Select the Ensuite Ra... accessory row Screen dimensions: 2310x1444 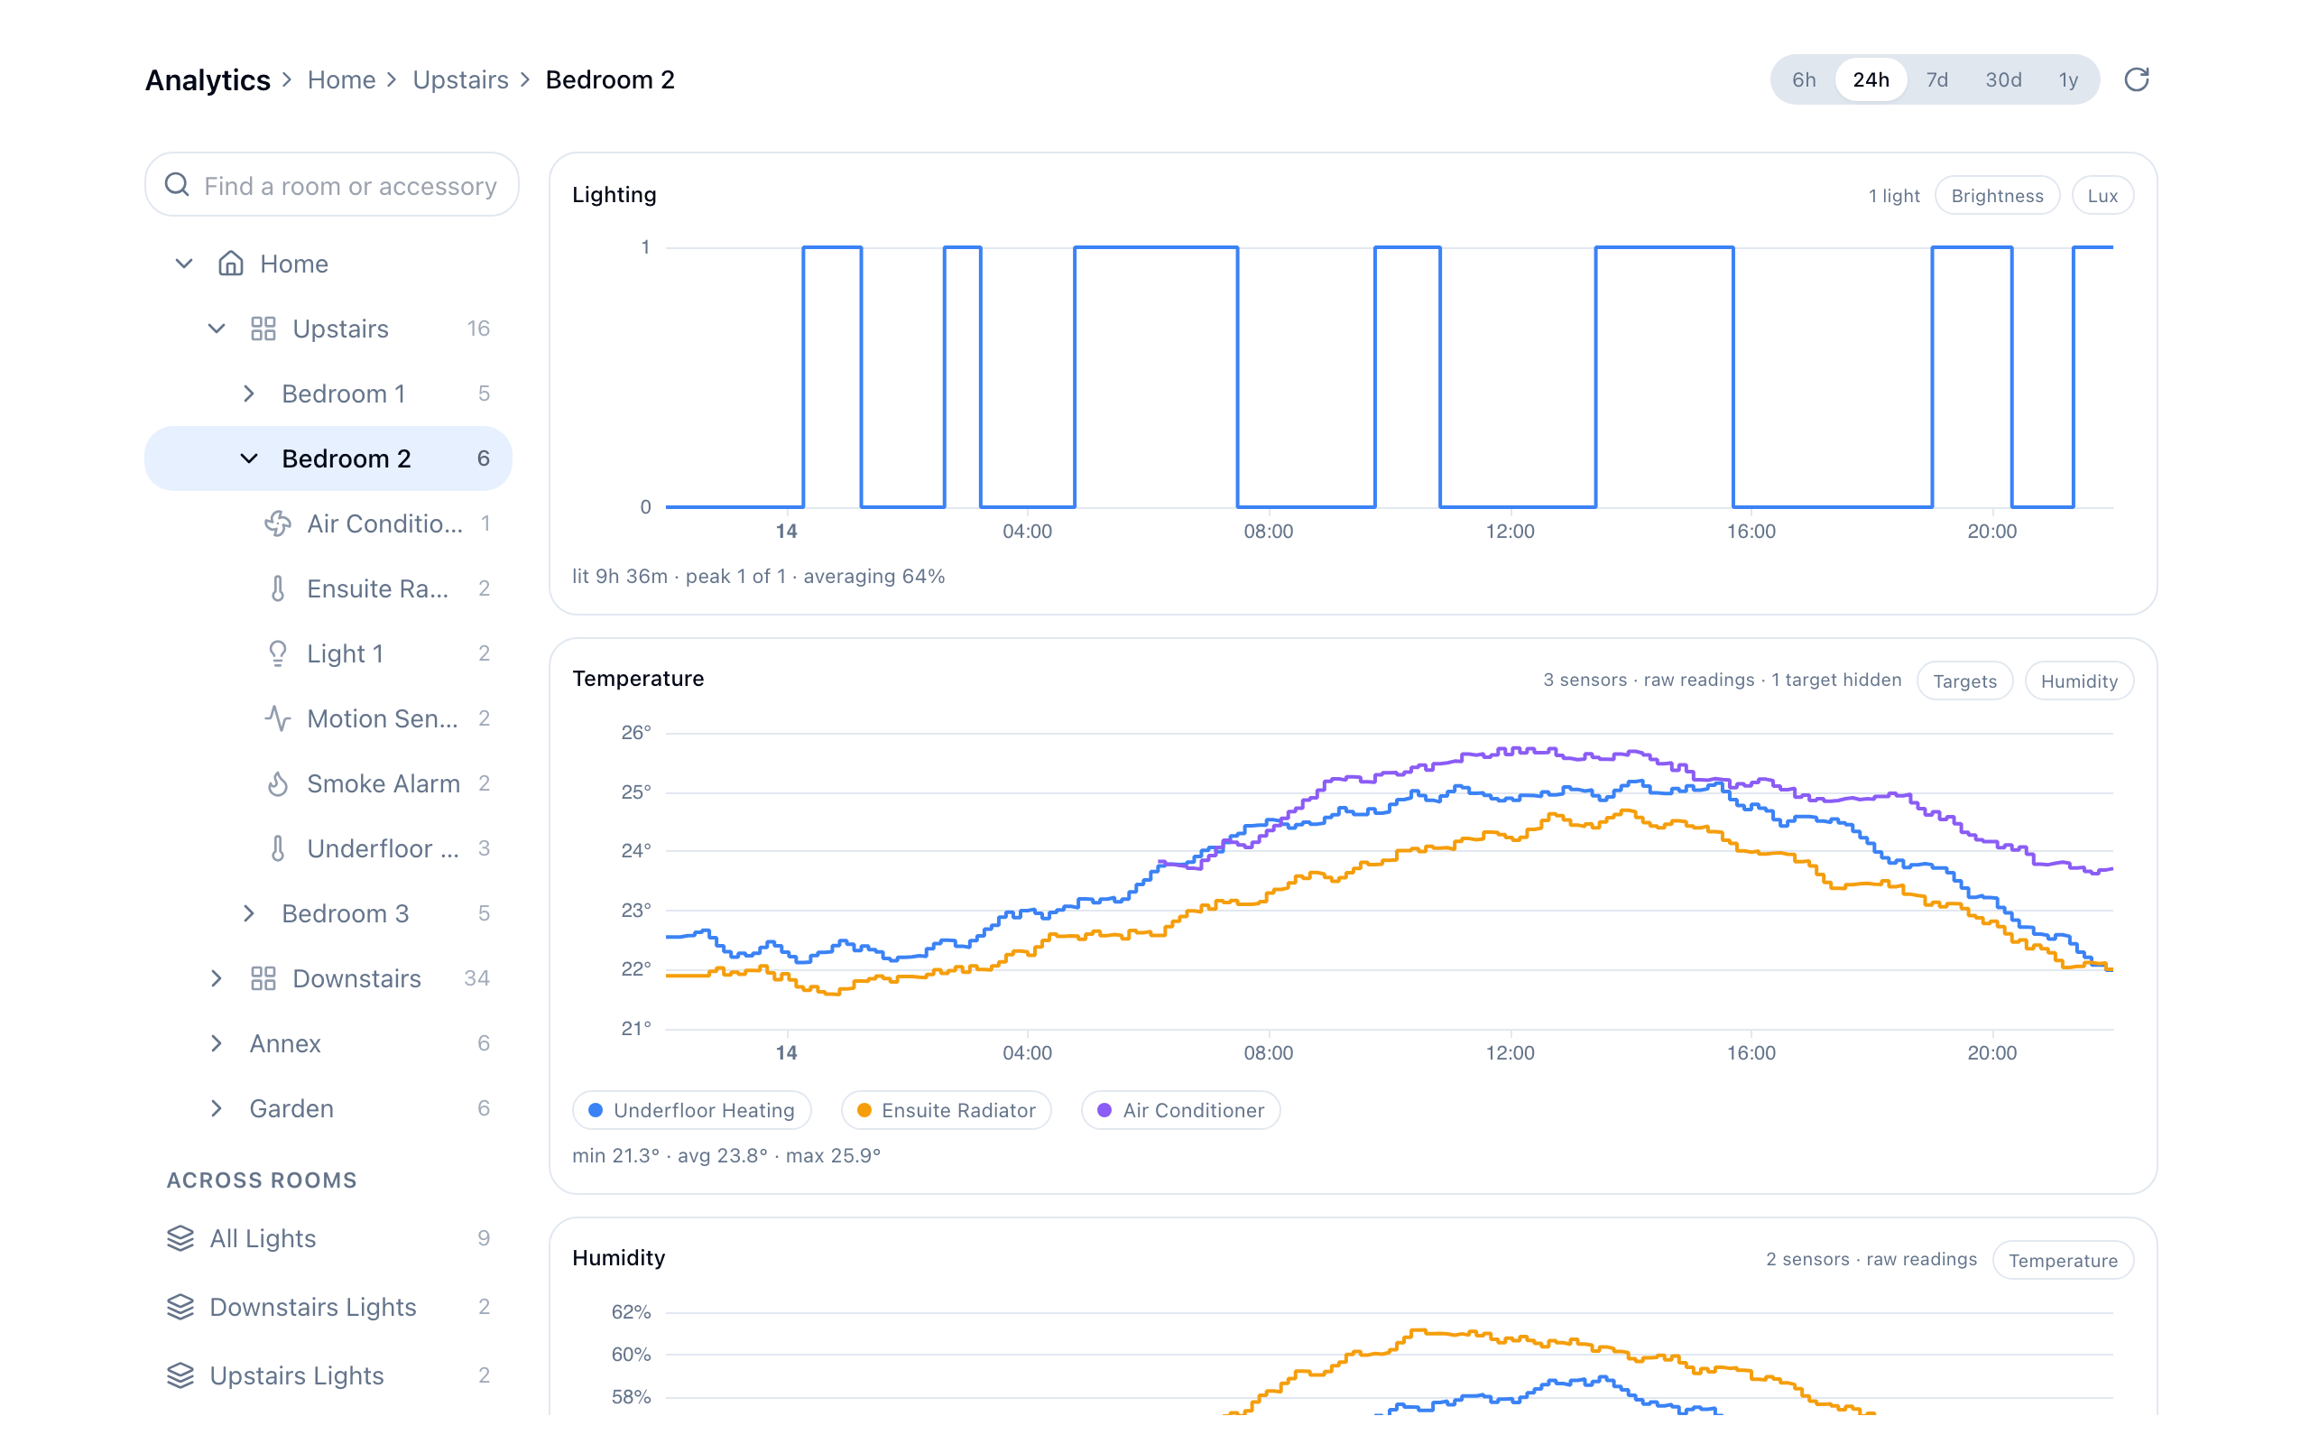tap(328, 588)
